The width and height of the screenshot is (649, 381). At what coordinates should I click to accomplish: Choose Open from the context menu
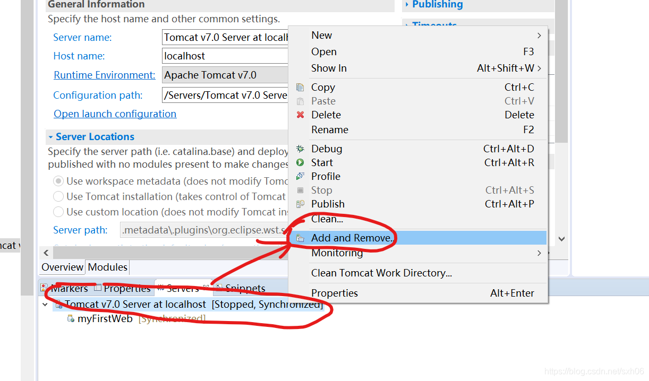[419, 51]
